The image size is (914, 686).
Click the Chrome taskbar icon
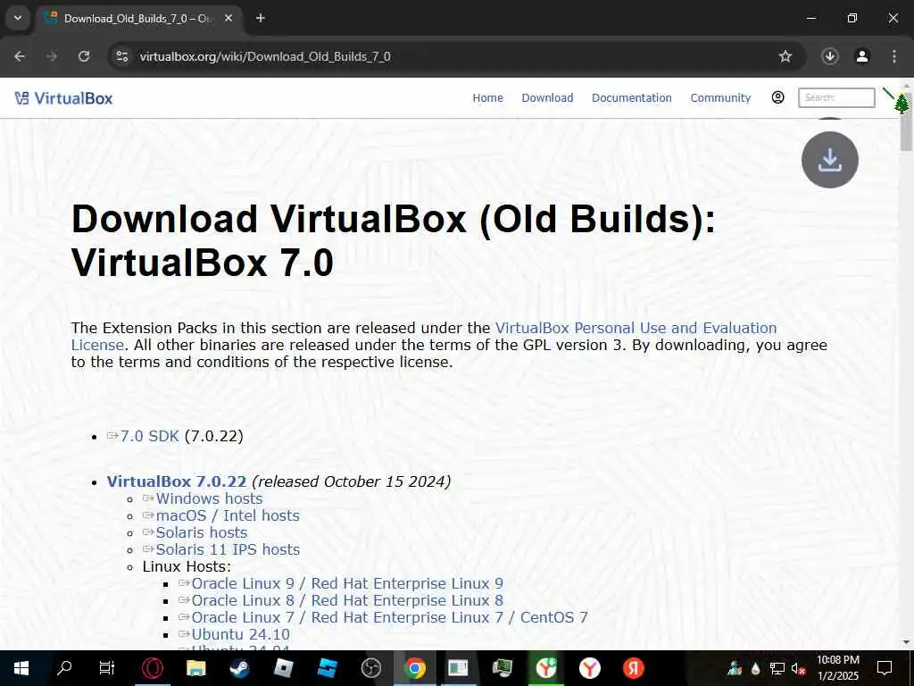point(414,668)
